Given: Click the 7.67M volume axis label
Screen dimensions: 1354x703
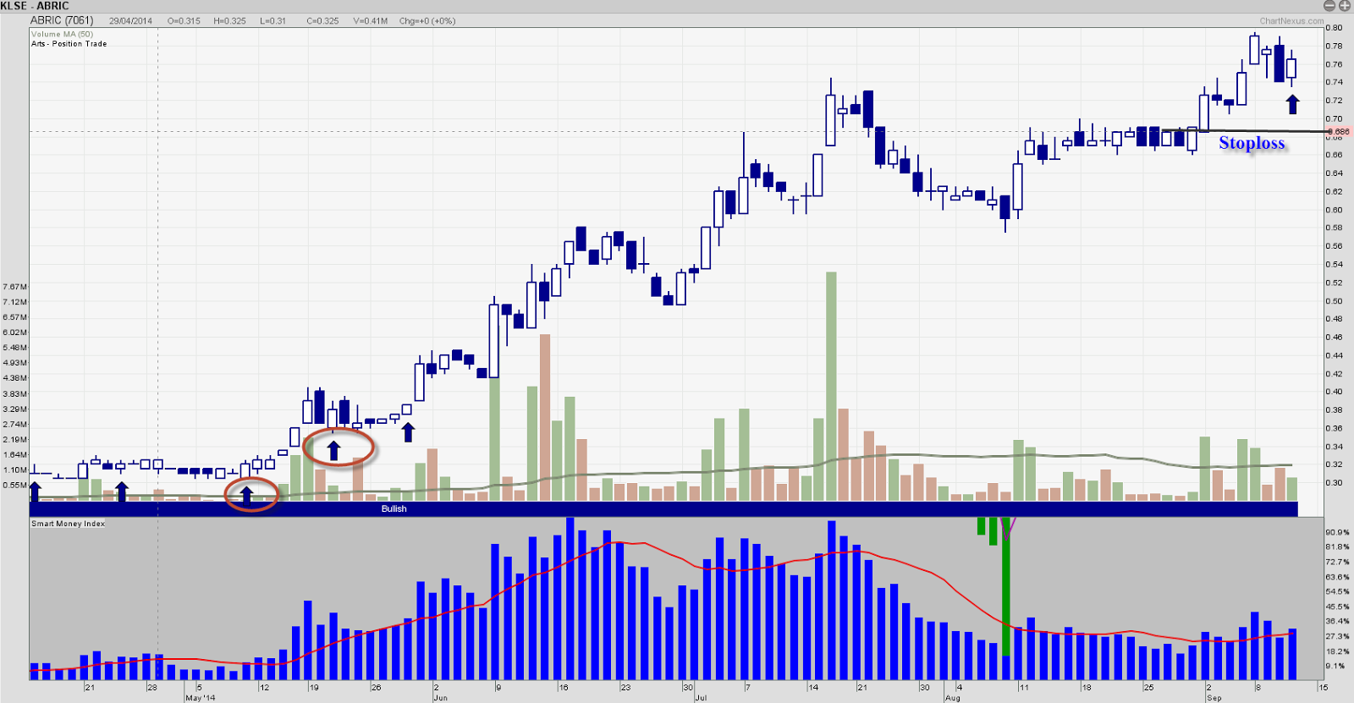Looking at the screenshot, I should [x=15, y=287].
